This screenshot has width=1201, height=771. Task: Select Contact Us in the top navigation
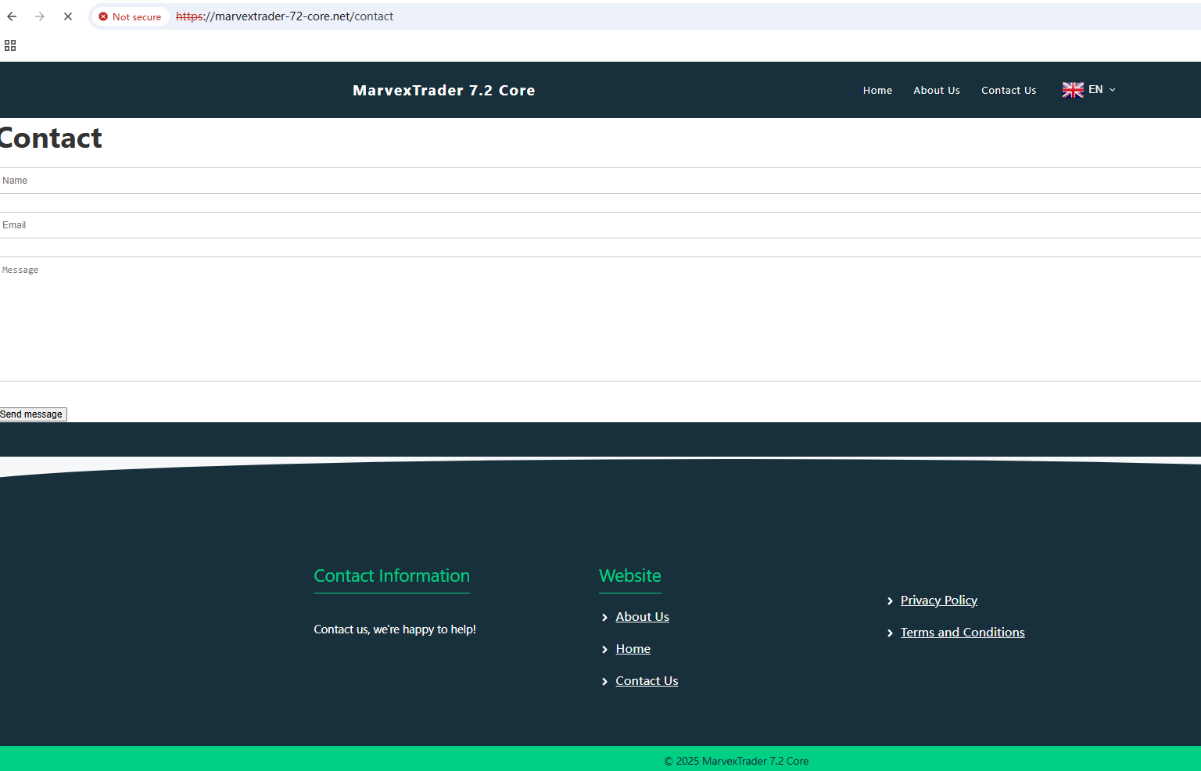pos(1009,91)
